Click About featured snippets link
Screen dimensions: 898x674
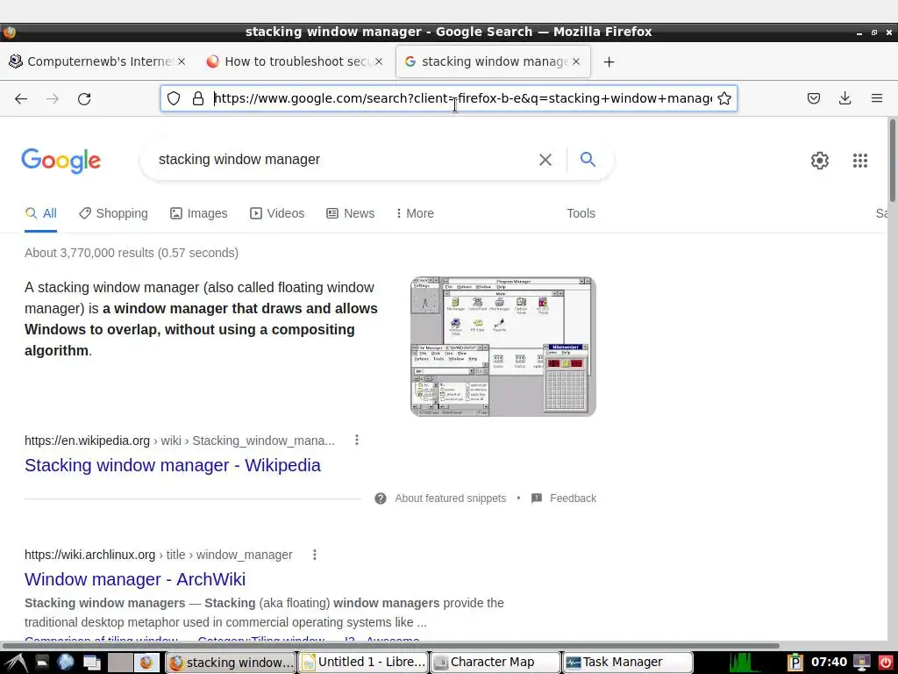450,498
